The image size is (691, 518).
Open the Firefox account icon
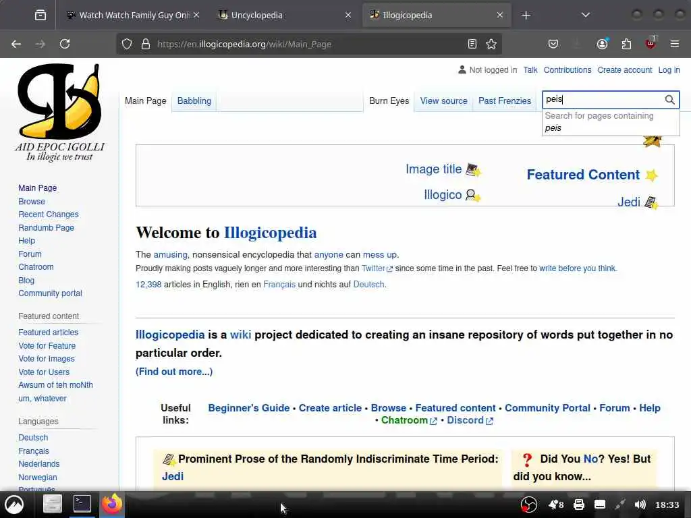tap(602, 44)
